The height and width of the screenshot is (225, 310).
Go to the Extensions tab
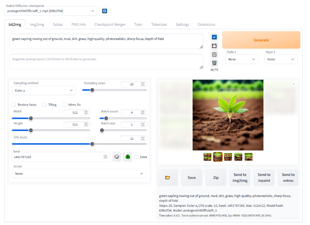(x=207, y=24)
